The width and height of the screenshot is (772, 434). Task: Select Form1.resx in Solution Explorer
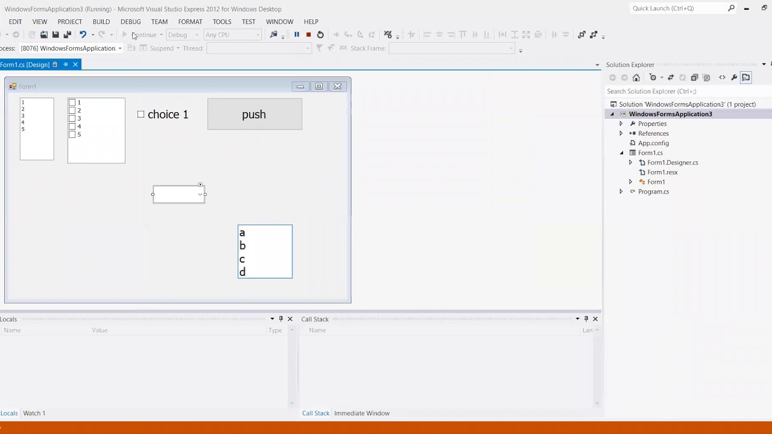[662, 172]
